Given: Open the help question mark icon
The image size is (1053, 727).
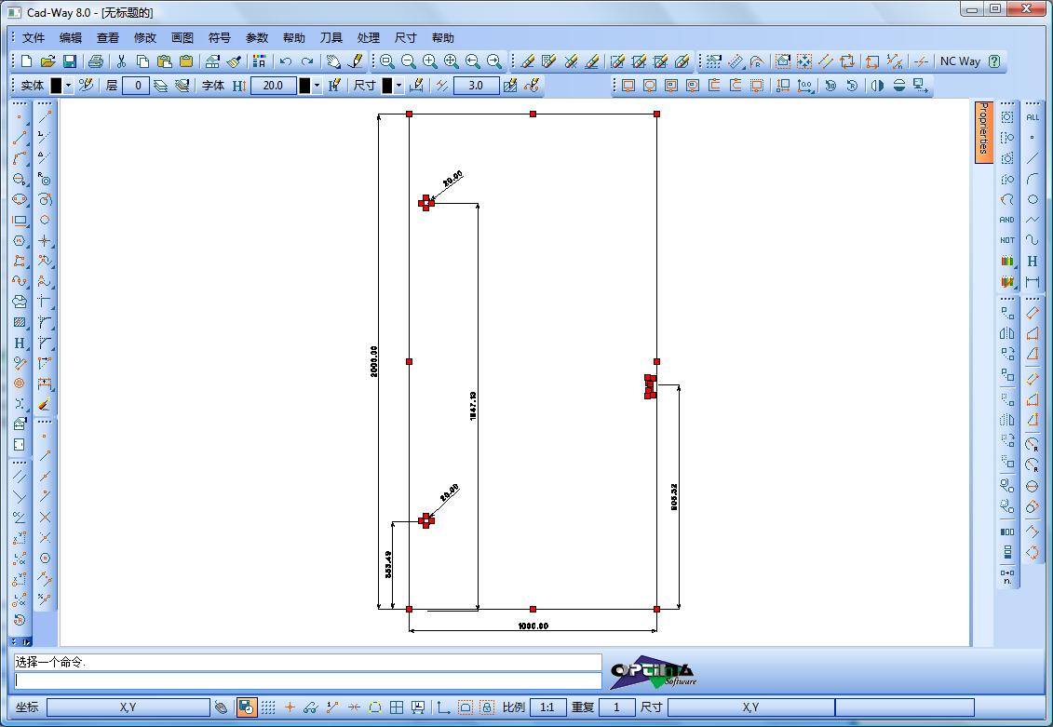Looking at the screenshot, I should (x=994, y=61).
